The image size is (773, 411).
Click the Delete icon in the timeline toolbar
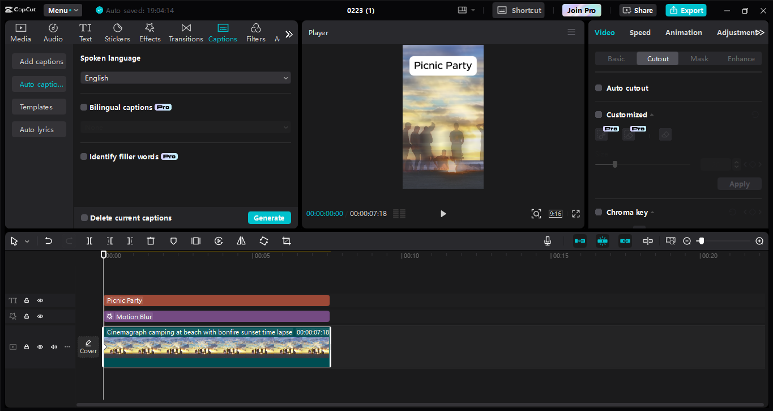coord(150,241)
